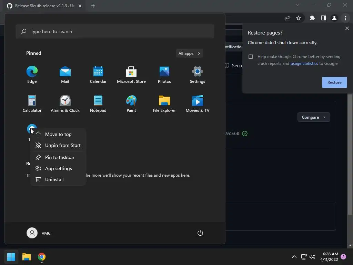This screenshot has width=353, height=265.
Task: Open network status tray icon
Action: coord(304,257)
